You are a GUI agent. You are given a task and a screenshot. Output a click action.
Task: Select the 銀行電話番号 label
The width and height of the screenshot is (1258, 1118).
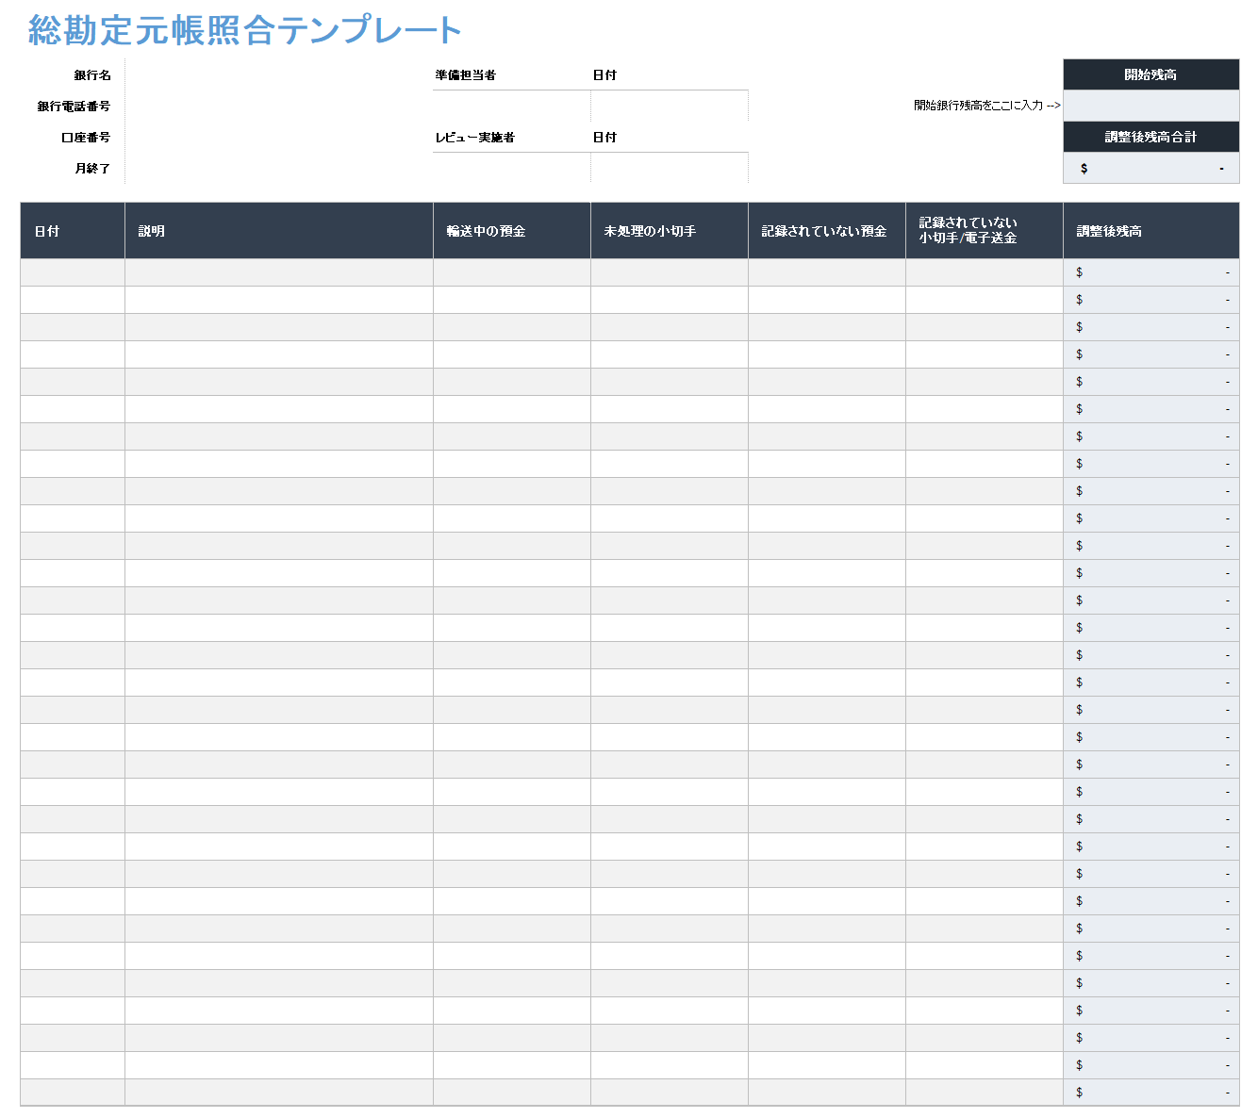tap(74, 107)
